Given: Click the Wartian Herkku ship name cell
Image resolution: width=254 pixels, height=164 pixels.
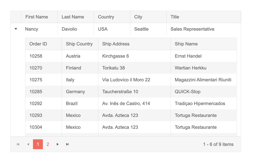Looking at the screenshot, I should (191, 68).
